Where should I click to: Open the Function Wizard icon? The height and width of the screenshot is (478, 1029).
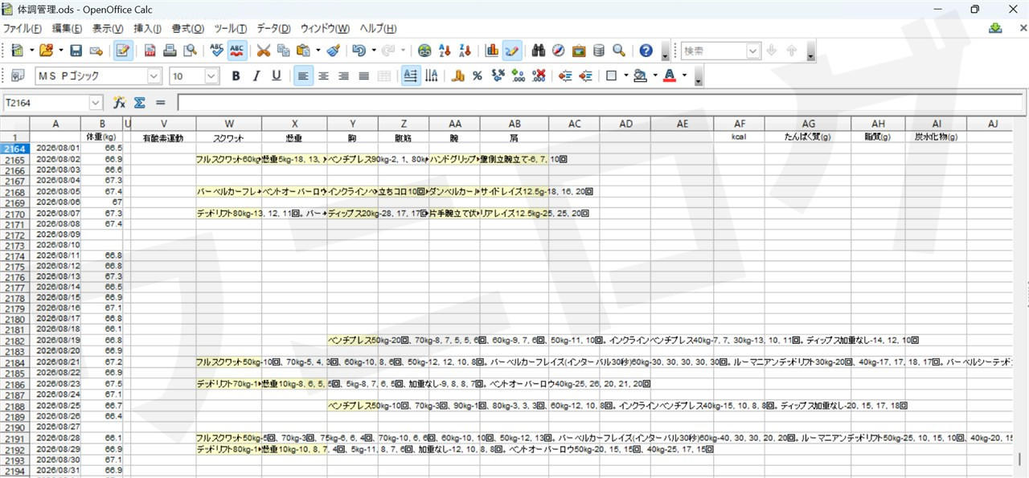click(x=119, y=103)
